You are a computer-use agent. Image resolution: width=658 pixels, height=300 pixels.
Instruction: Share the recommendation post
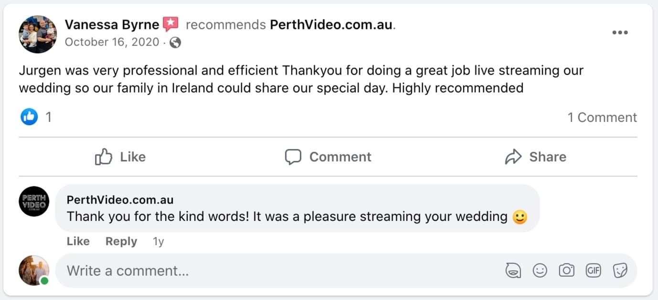(x=535, y=157)
